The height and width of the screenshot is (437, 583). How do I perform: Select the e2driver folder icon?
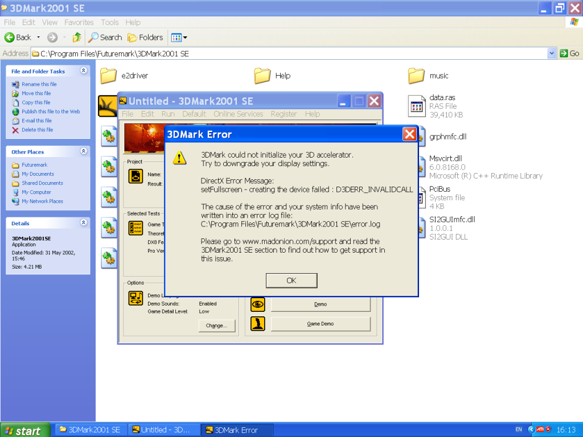[x=108, y=76]
